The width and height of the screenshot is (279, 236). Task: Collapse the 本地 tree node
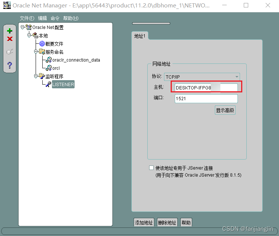[29, 35]
